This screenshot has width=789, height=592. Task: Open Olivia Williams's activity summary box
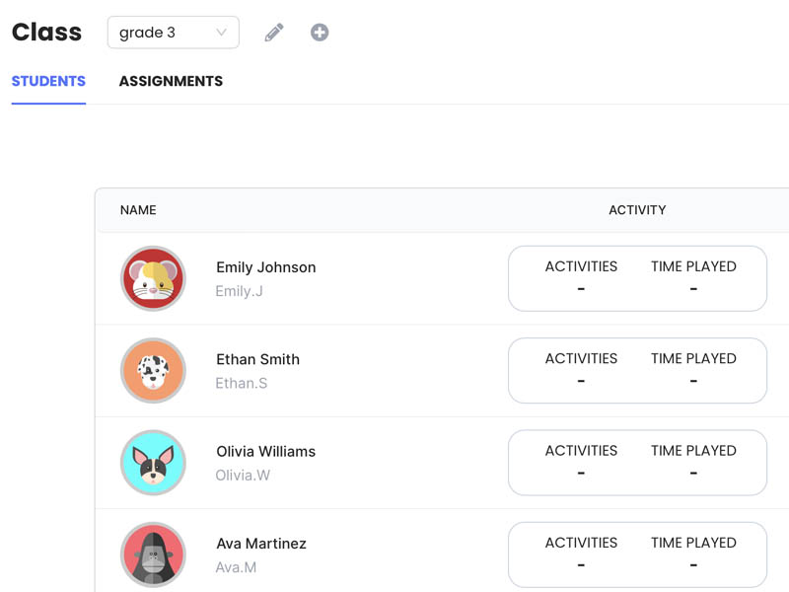click(x=637, y=463)
